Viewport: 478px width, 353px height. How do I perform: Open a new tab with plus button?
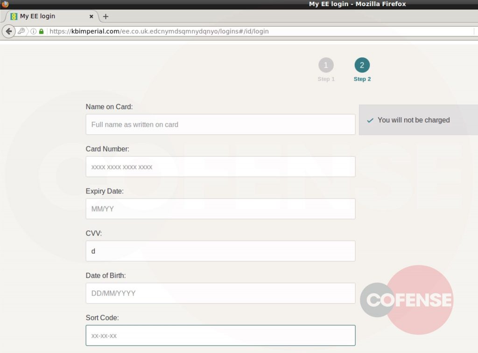click(x=105, y=16)
